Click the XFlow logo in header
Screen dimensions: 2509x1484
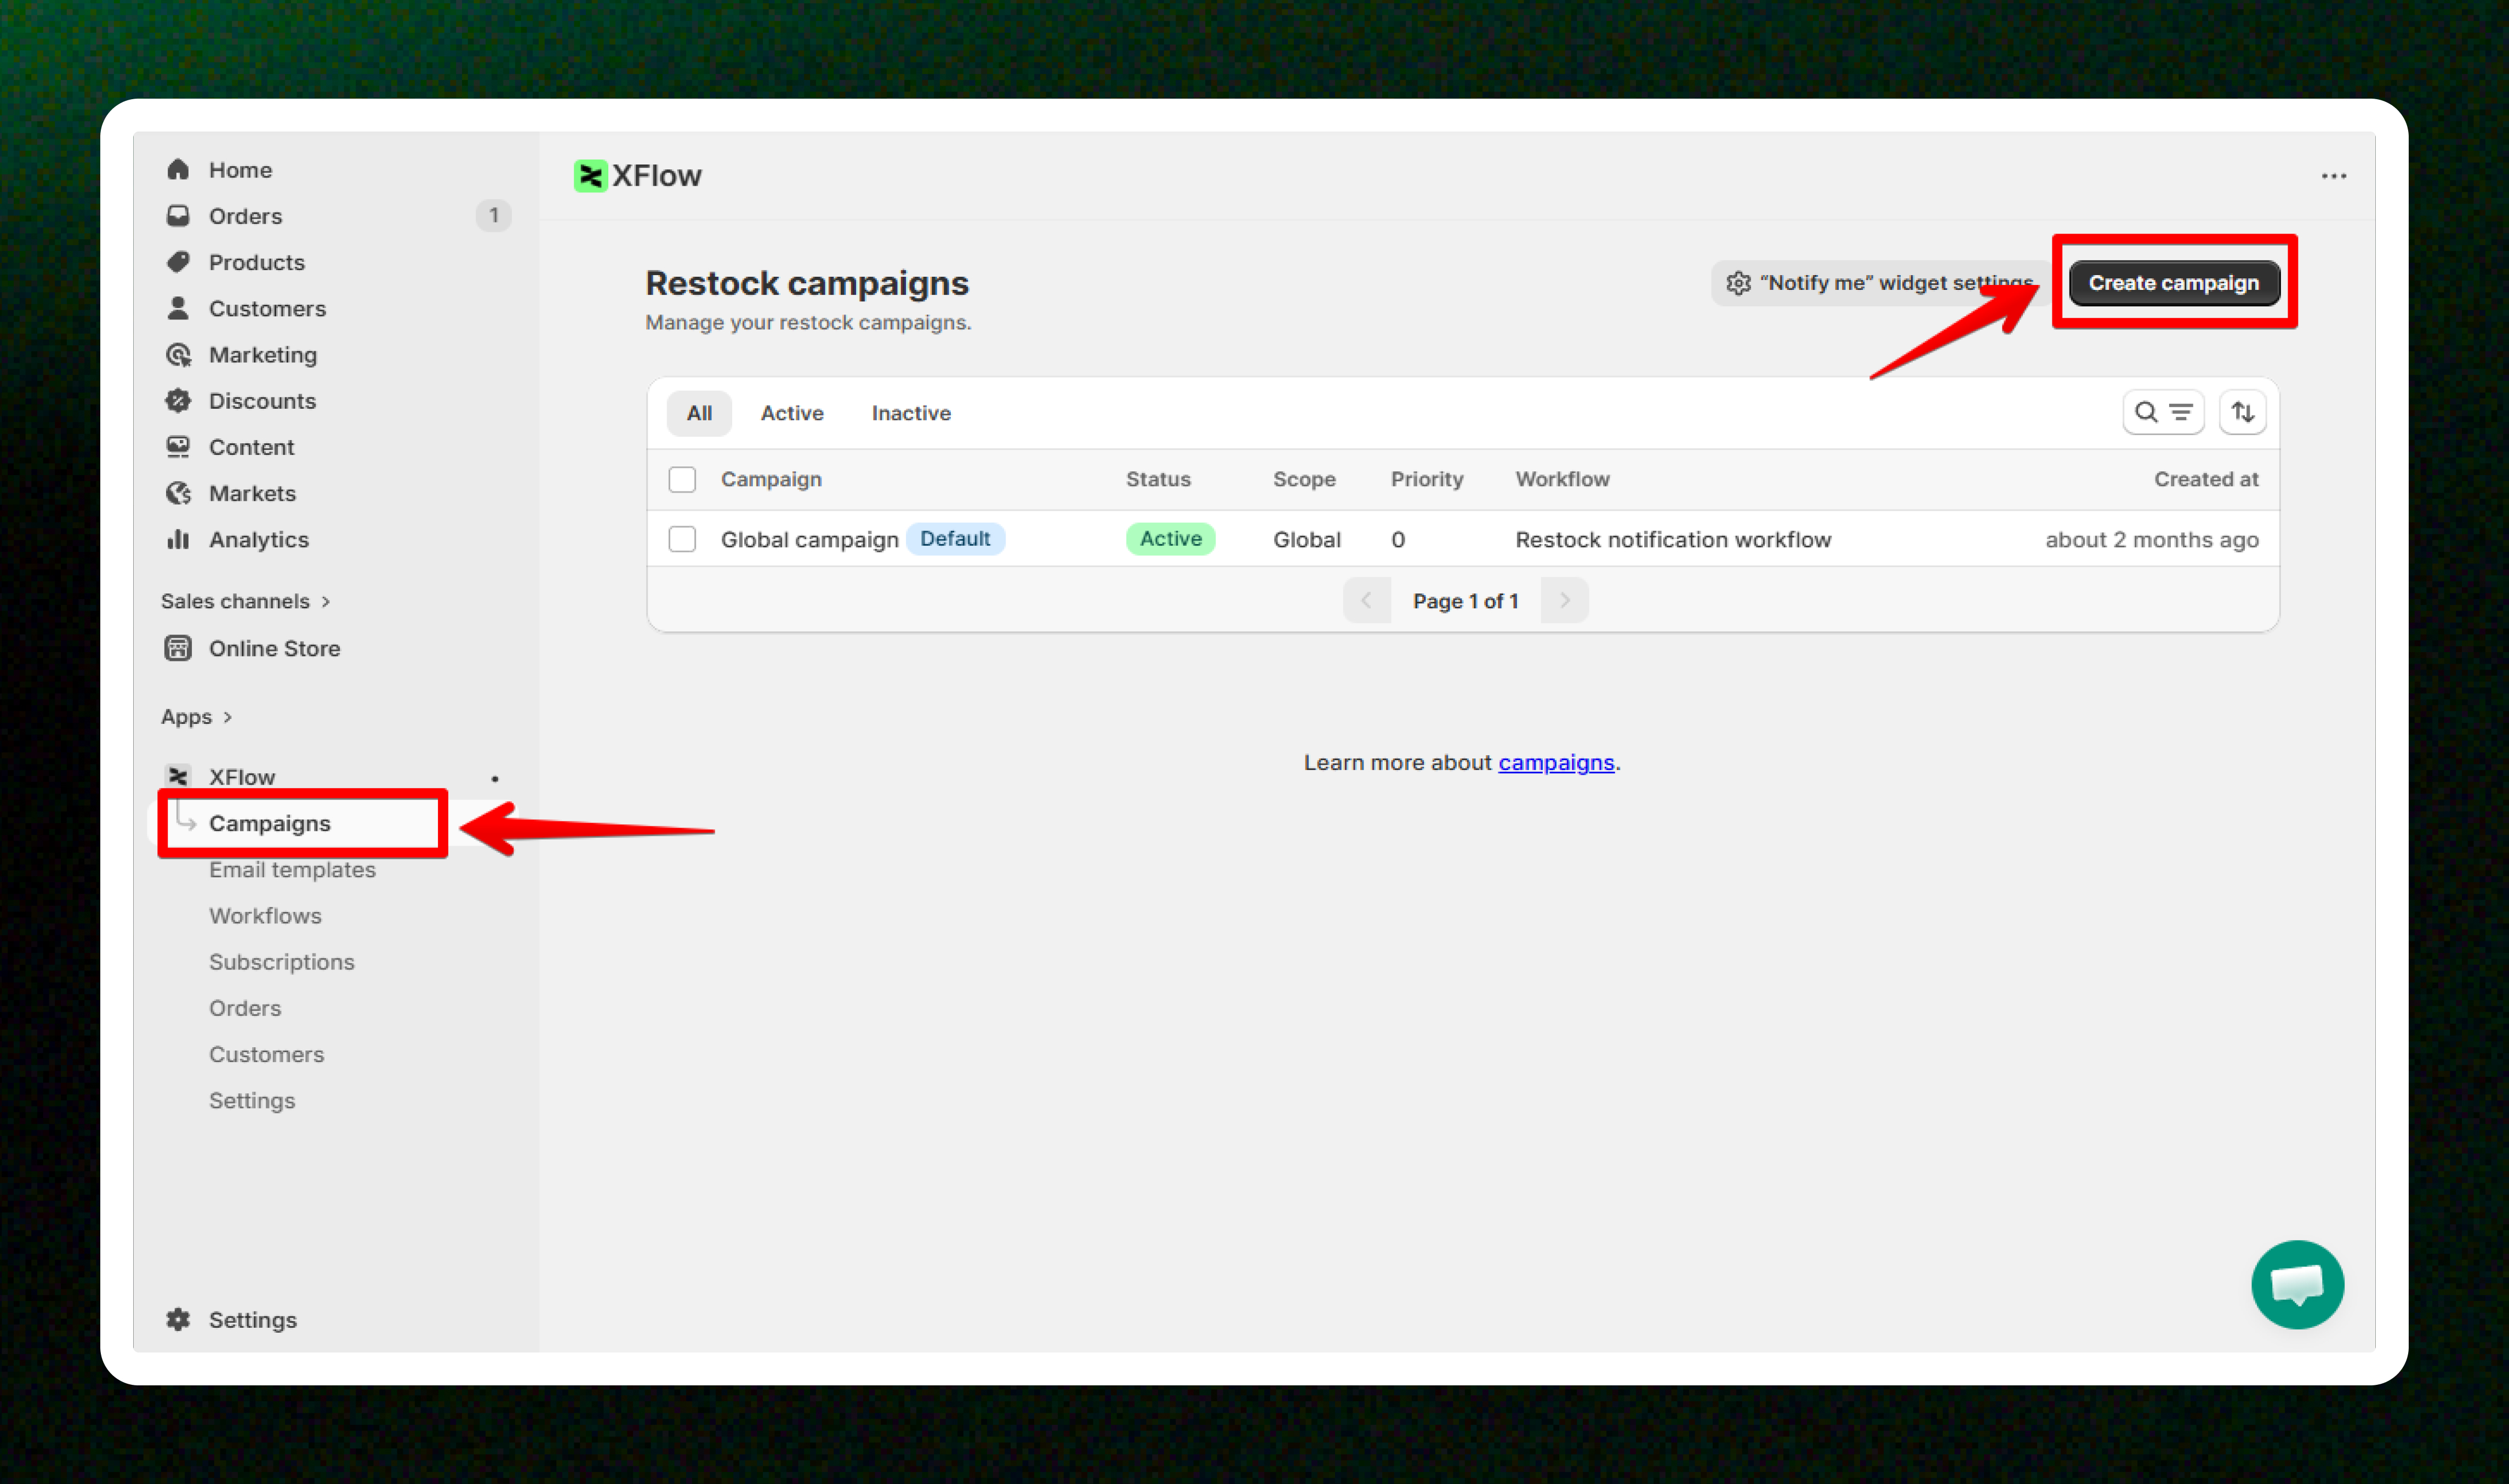(x=590, y=176)
